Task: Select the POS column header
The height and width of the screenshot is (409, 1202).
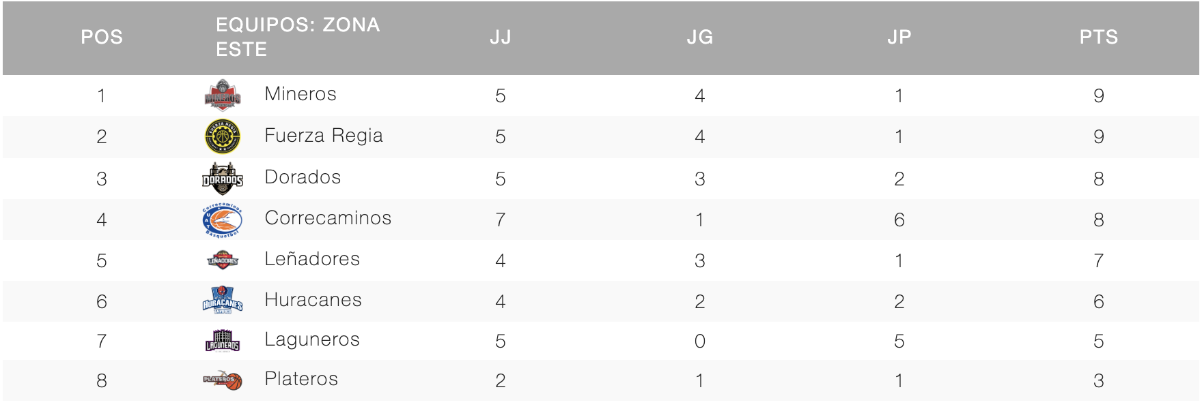Action: click(x=102, y=37)
